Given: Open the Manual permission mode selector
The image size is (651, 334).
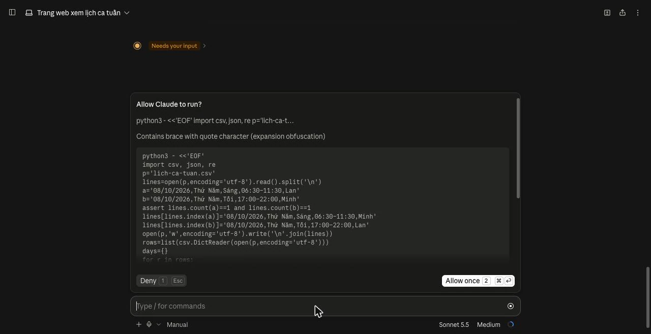Looking at the screenshot, I should (177, 324).
